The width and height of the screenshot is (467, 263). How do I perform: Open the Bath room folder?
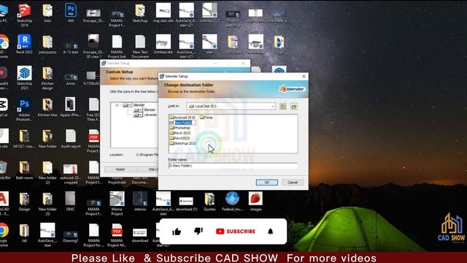coord(24,170)
